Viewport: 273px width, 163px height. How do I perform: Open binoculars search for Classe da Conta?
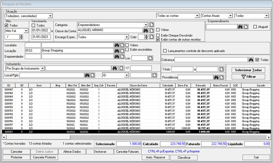[146, 31]
